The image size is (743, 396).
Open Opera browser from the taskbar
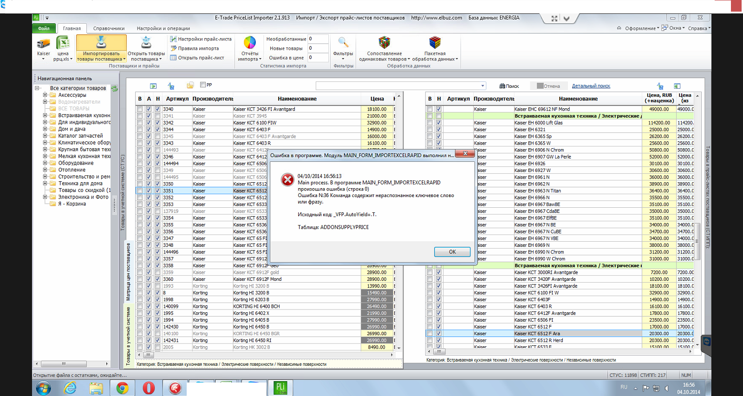[149, 388]
